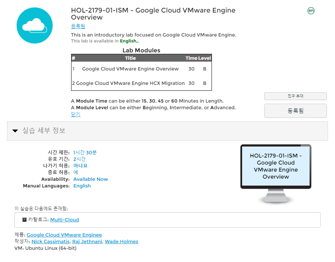Click 'VM: Ubuntu Linux (64-bit)' text
Image resolution: width=335 pixels, height=262 pixels.
pyautogui.click(x=45, y=248)
